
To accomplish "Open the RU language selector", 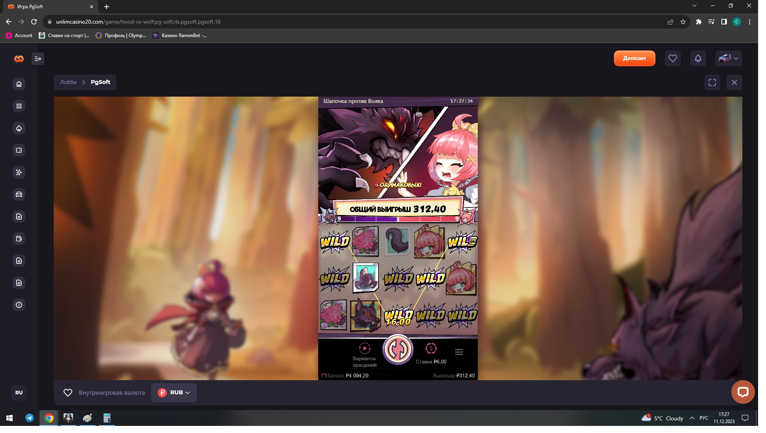I will (19, 393).
